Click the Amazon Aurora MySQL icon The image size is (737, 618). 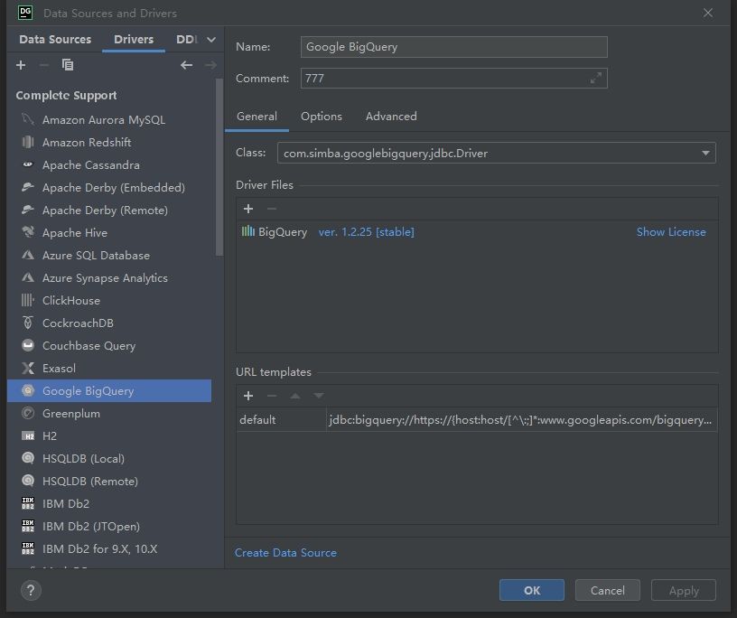[x=28, y=119]
